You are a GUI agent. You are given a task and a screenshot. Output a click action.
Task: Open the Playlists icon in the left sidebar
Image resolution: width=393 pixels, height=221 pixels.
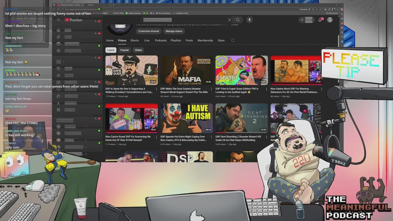pos(58,75)
